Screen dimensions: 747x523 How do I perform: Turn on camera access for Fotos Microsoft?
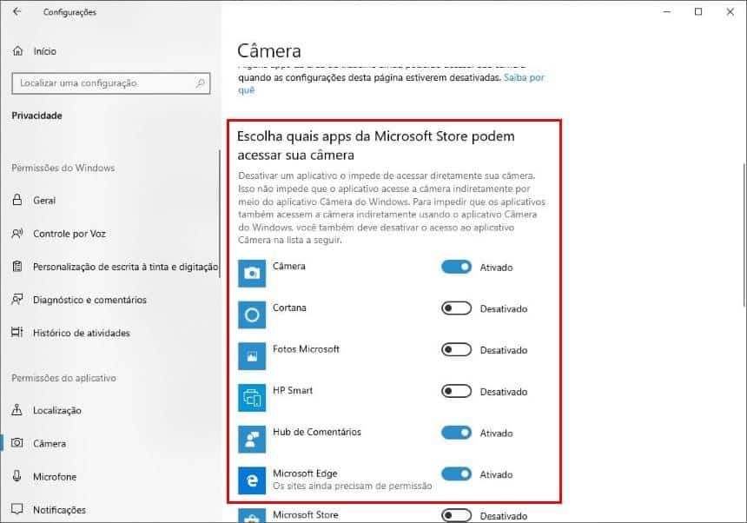pos(456,349)
